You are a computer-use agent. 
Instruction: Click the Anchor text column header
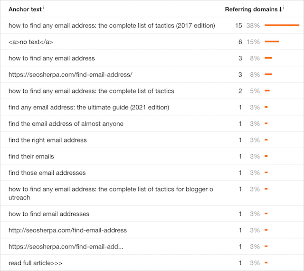25,10
